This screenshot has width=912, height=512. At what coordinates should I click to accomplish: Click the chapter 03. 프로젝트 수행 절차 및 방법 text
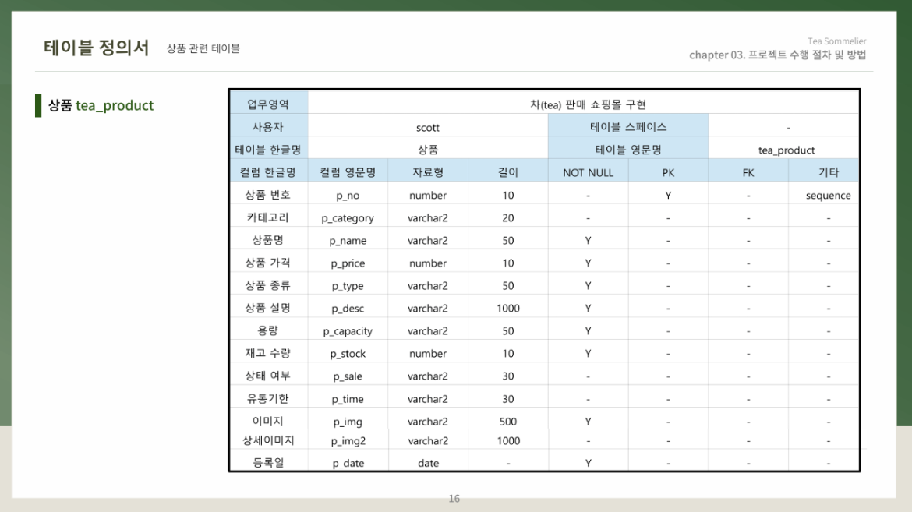tap(778, 55)
